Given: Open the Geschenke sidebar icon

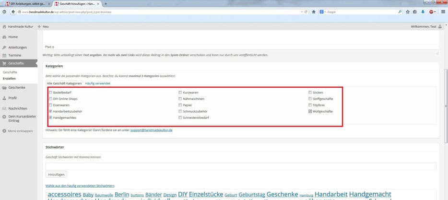Looking at the screenshot, I should tap(4, 88).
